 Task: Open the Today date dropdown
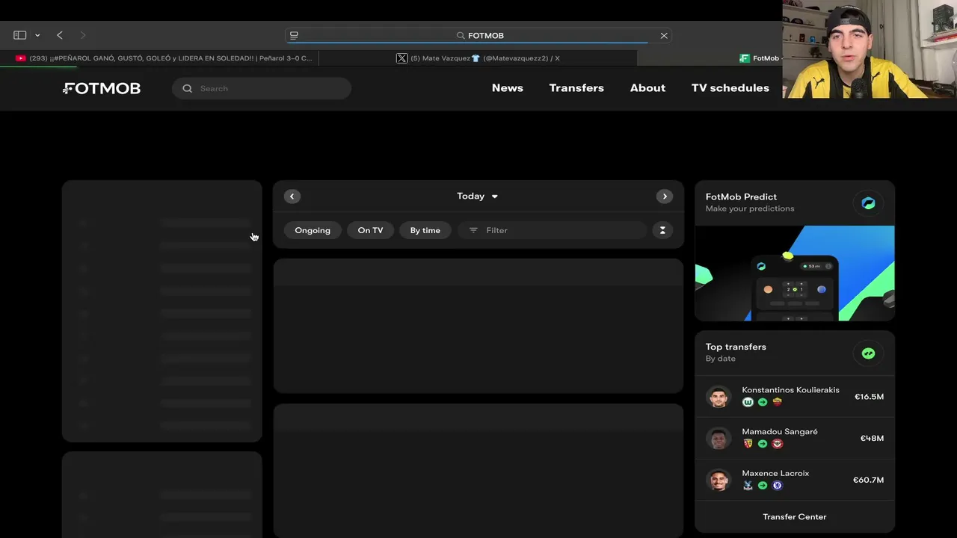click(478, 197)
